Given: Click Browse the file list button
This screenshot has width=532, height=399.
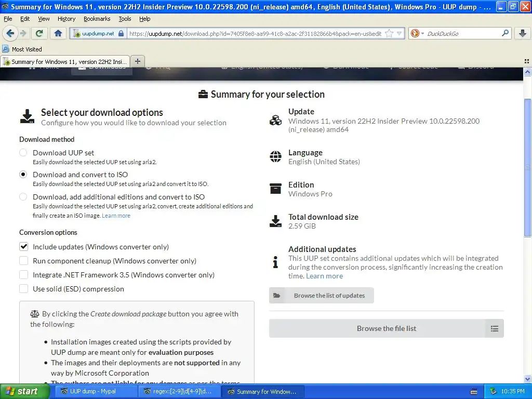Looking at the screenshot, I should click(387, 328).
